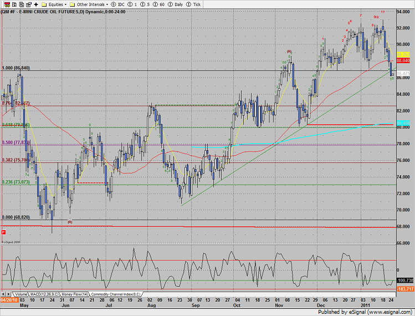Open the Volume study tab

click(22, 293)
